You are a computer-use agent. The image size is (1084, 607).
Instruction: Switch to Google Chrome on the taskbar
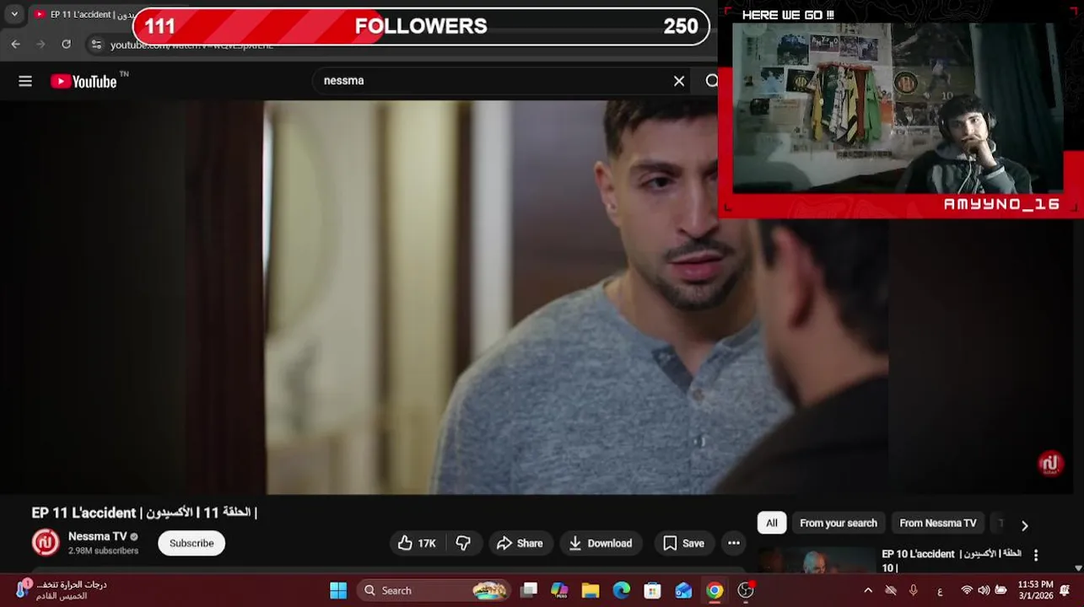(715, 590)
